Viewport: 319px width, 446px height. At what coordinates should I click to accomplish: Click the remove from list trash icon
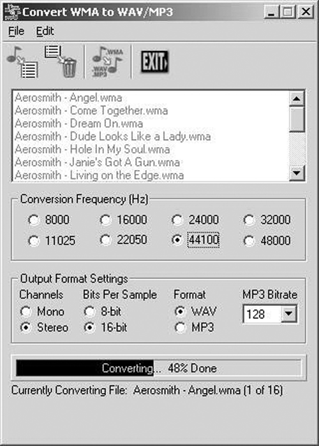pyautogui.click(x=61, y=61)
